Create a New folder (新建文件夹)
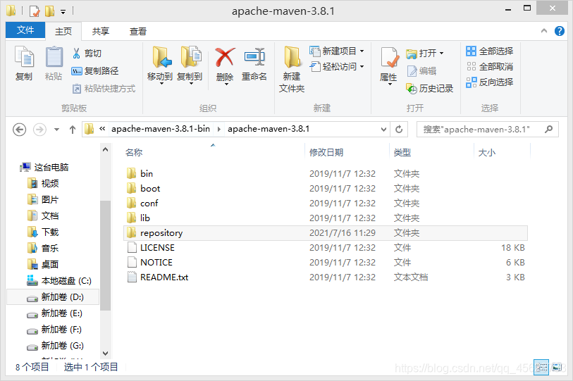 pyautogui.click(x=292, y=69)
